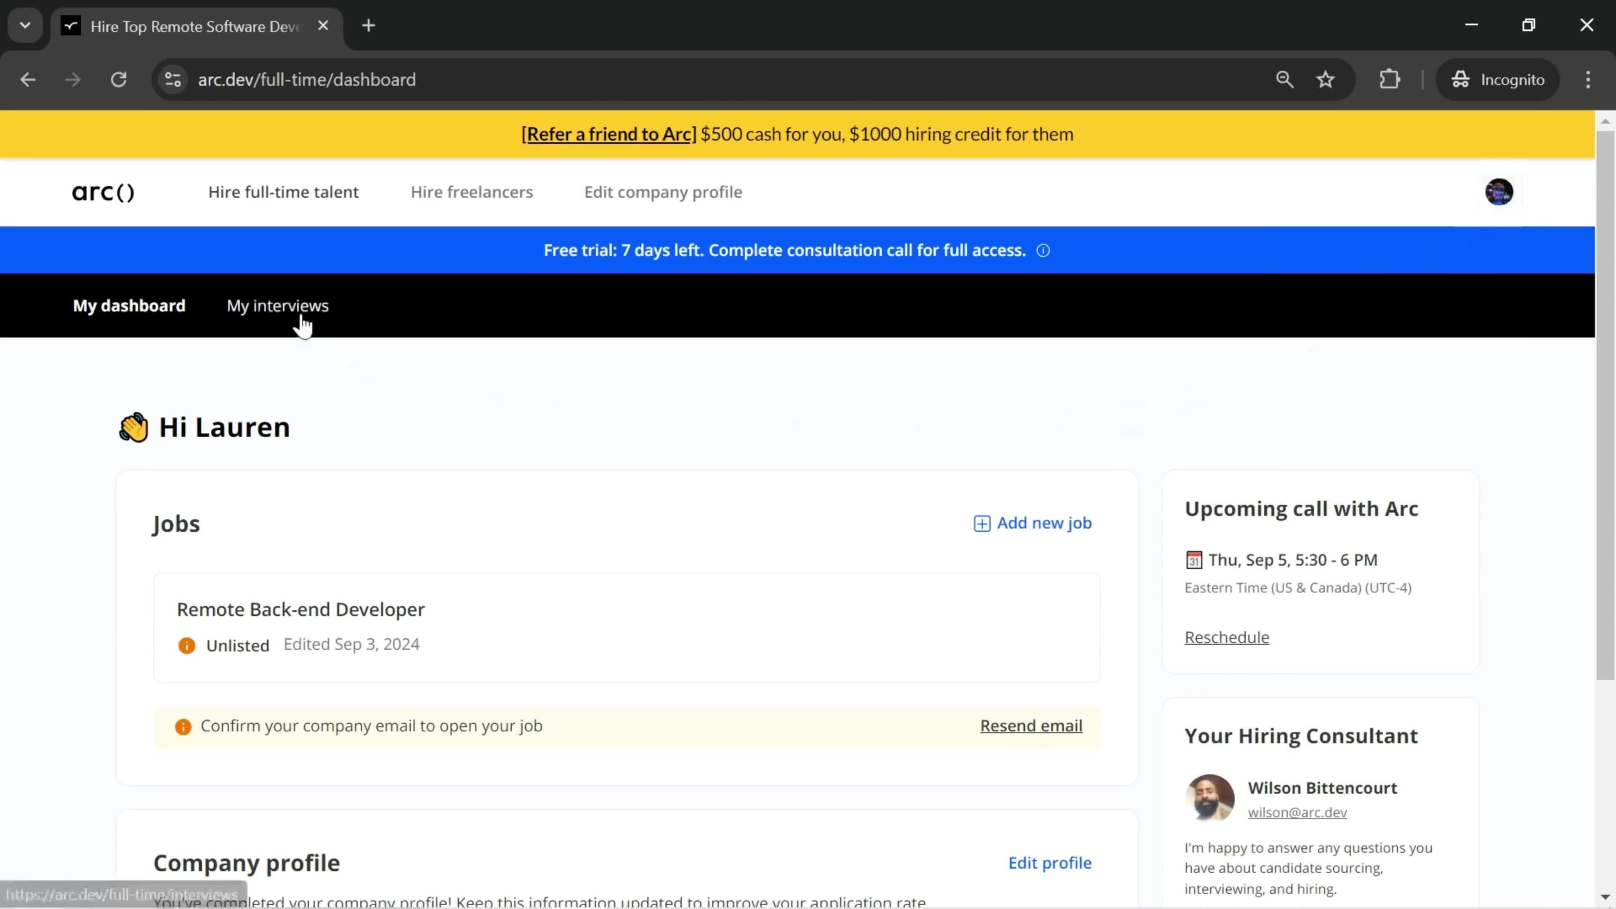Open the zoom magnifier icon
The image size is (1616, 909).
pos(1284,80)
